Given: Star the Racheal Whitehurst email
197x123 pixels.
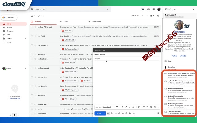Looking at the screenshot, I should pos(35,27).
